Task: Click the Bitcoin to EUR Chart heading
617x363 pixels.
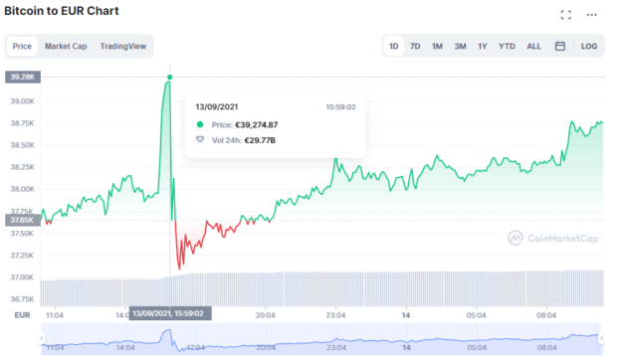Action: coord(62,11)
